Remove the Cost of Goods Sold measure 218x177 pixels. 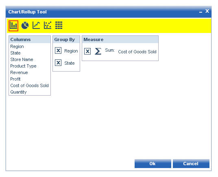[x=87, y=51]
